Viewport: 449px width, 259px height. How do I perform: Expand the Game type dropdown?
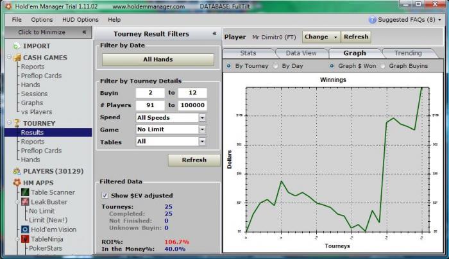202,129
